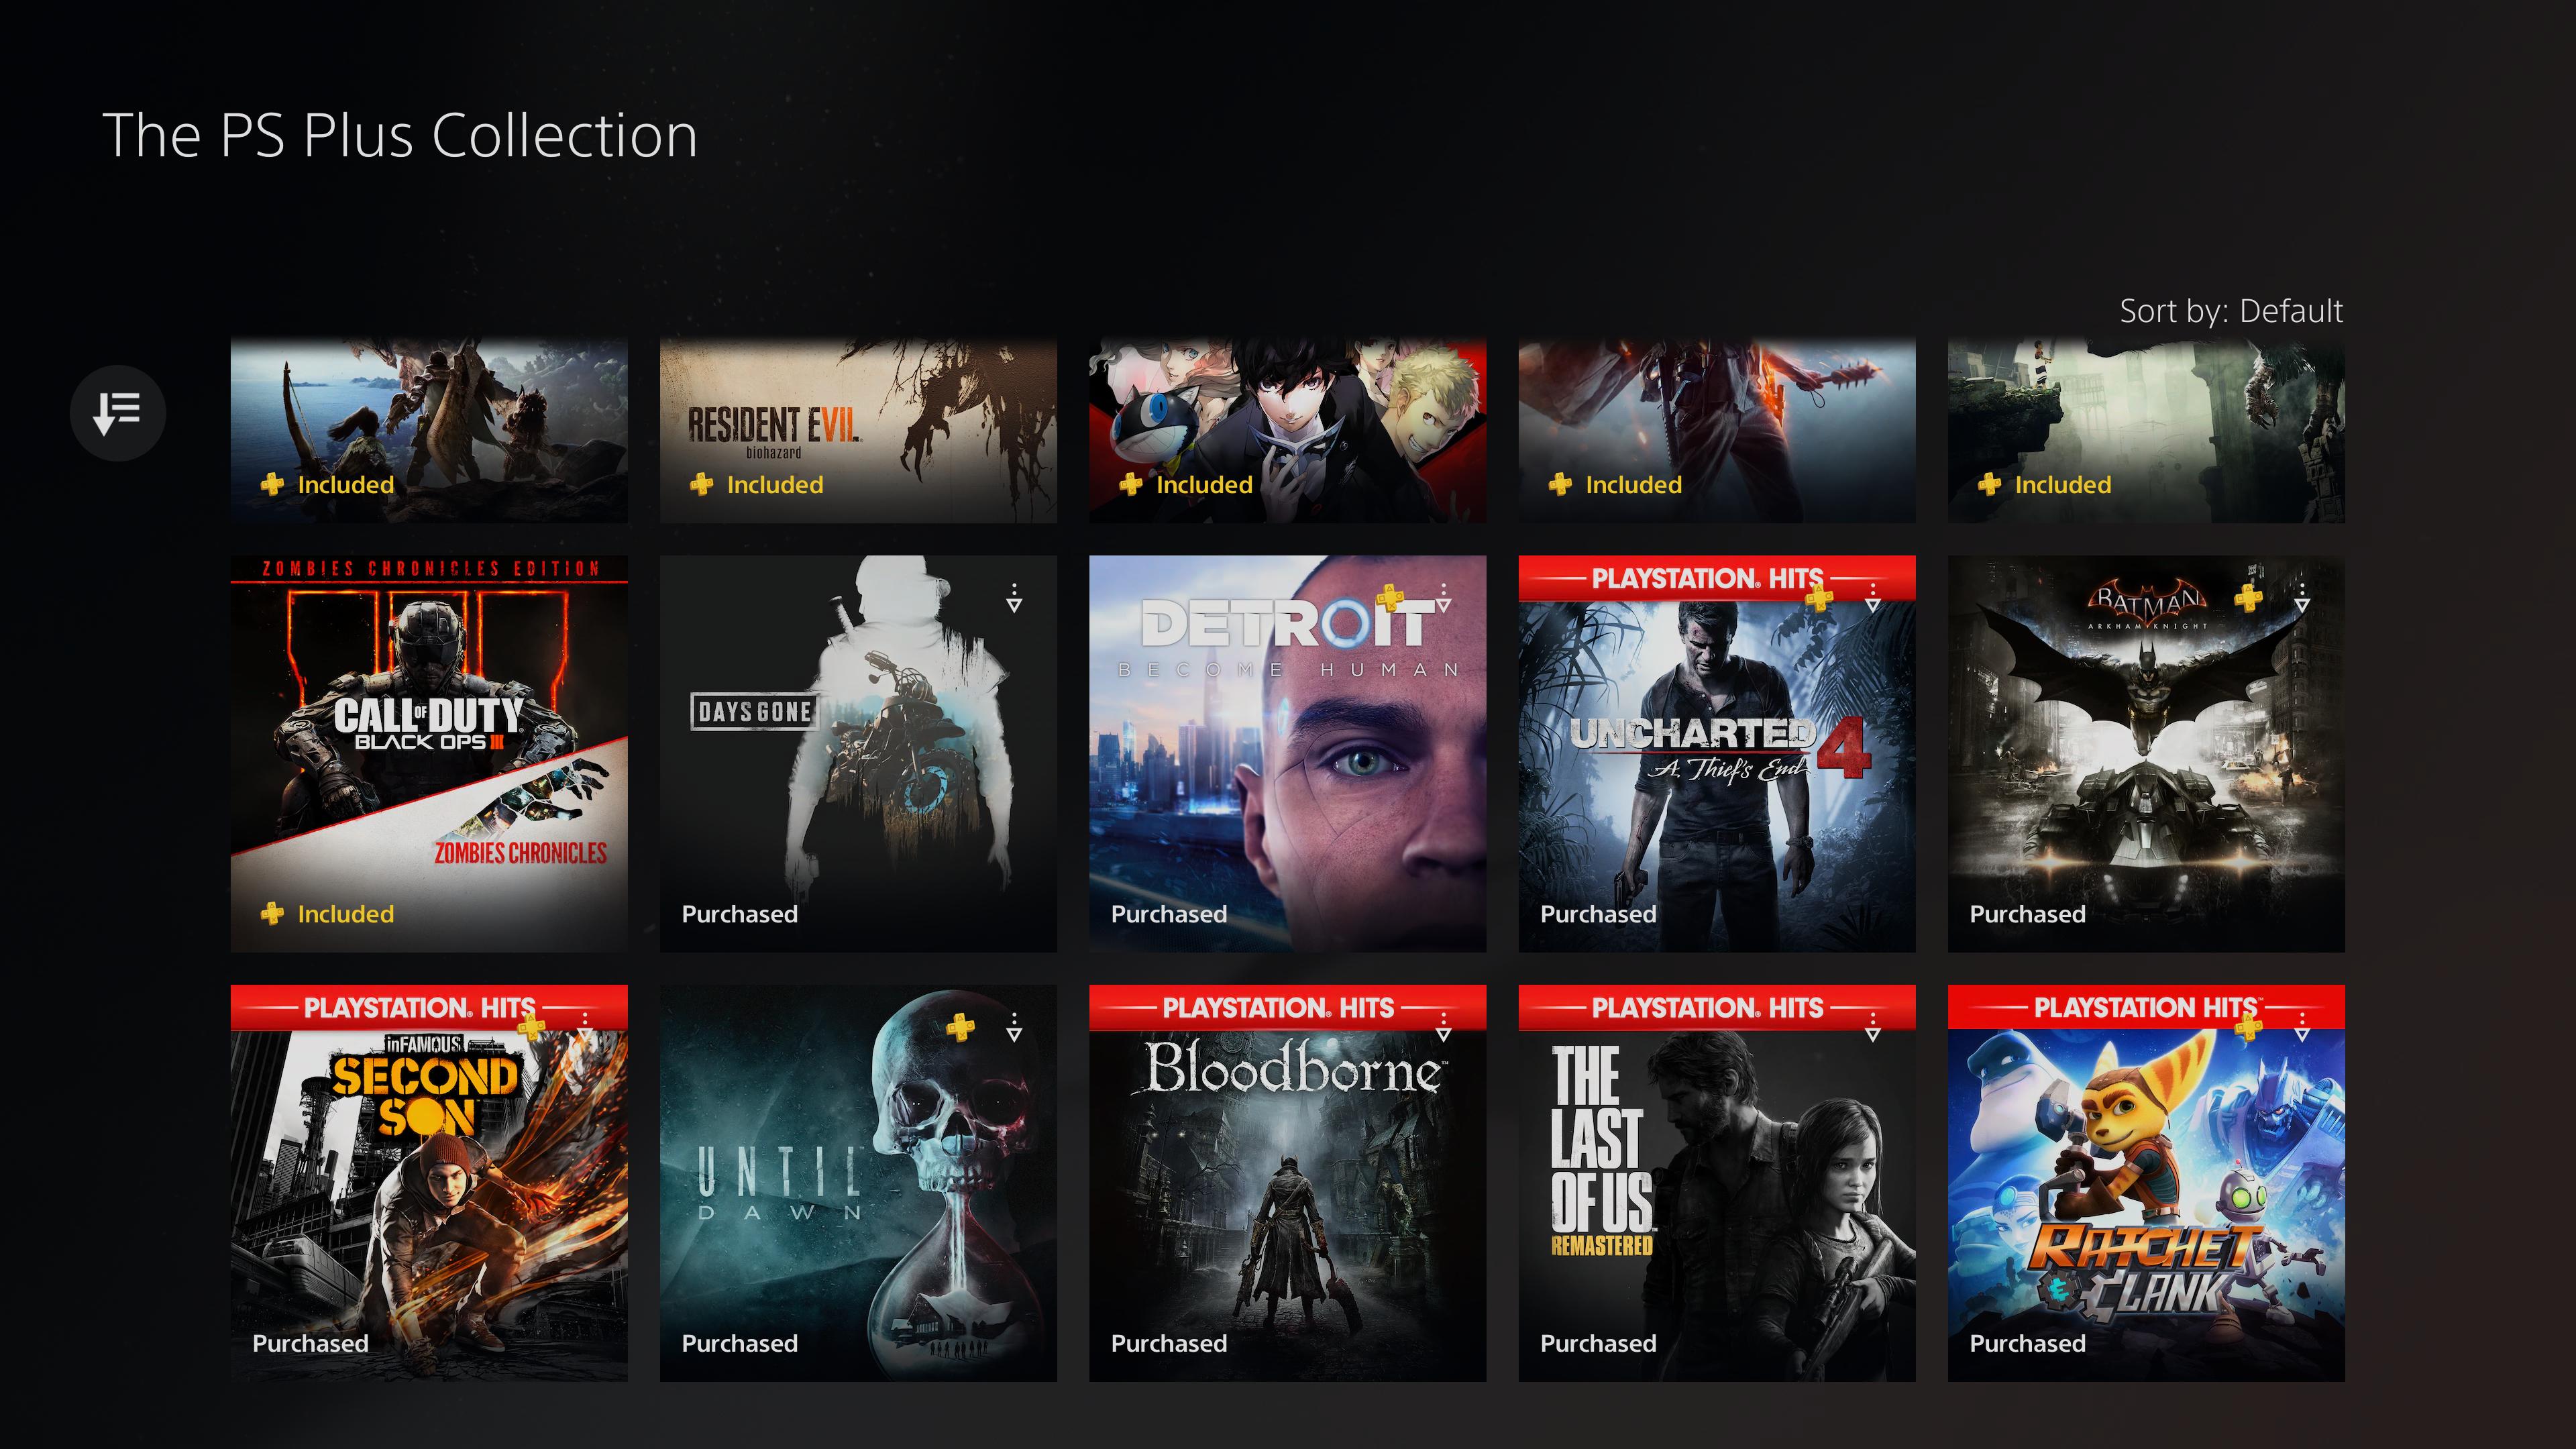Viewport: 2576px width, 1449px height.
Task: Toggle PS Plus icon on fifth included game
Action: pyautogui.click(x=1985, y=483)
